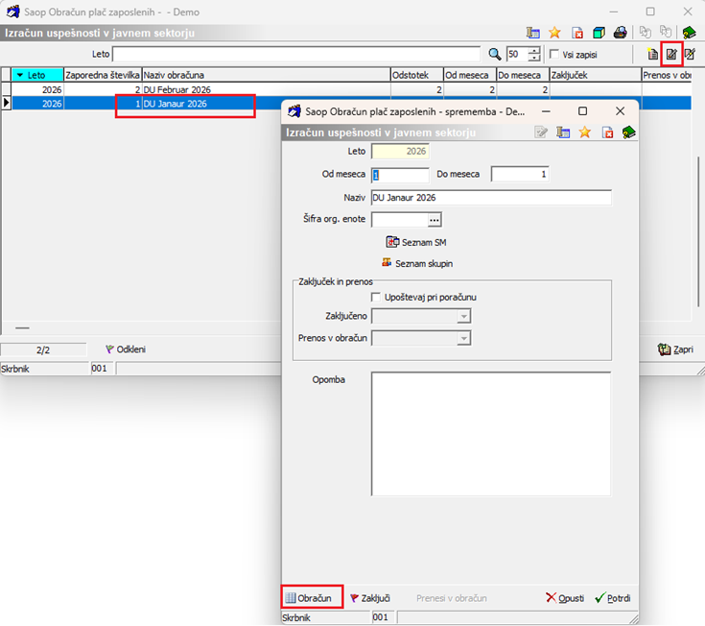Click the document with red X icon in main window
705x626 pixels.
tap(577, 33)
